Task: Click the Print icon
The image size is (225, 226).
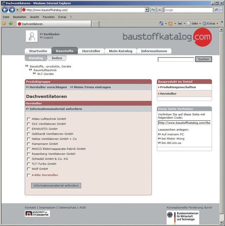Action: coord(180,23)
